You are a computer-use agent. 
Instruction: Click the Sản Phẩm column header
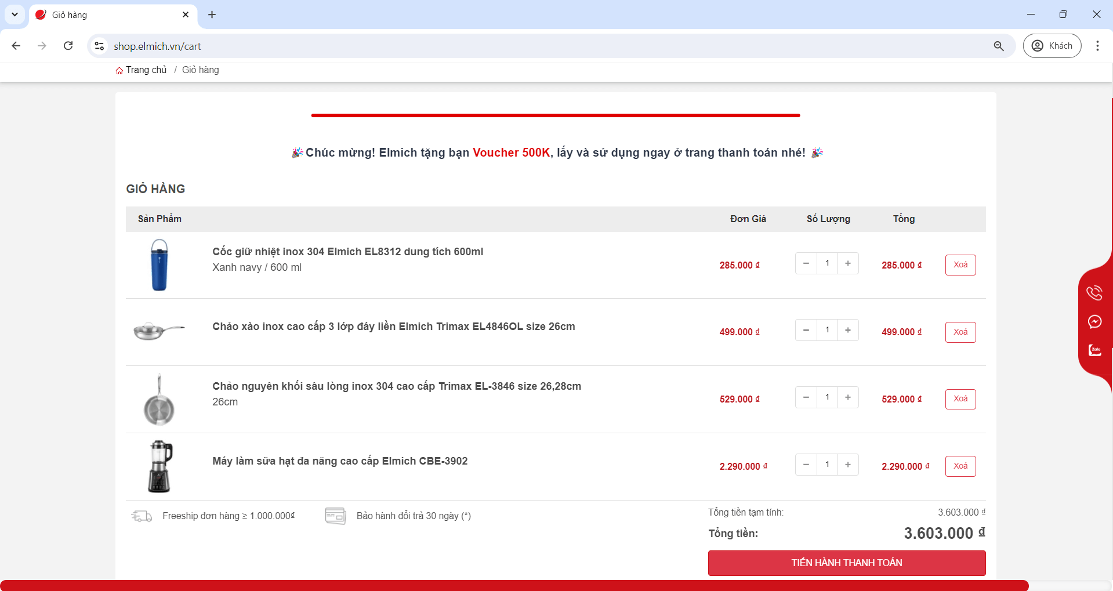[x=159, y=219]
